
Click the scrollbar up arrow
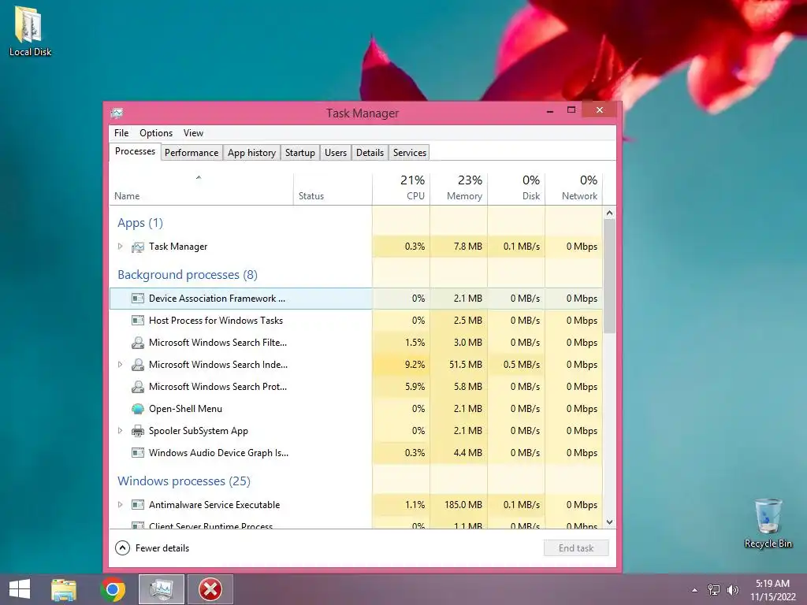click(609, 213)
